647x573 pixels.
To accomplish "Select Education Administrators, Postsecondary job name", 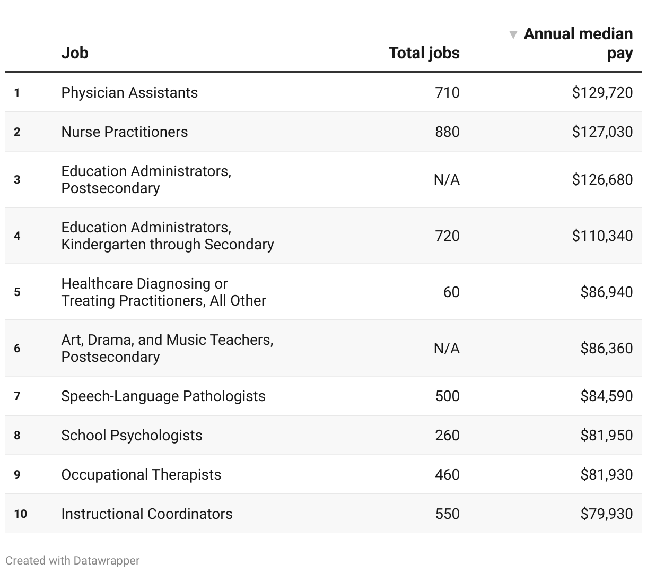I will coord(146,180).
